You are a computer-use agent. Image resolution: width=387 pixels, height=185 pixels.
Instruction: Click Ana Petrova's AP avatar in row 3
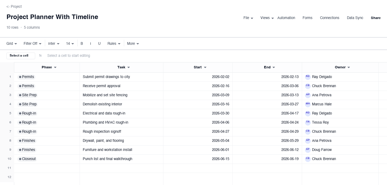308,95
